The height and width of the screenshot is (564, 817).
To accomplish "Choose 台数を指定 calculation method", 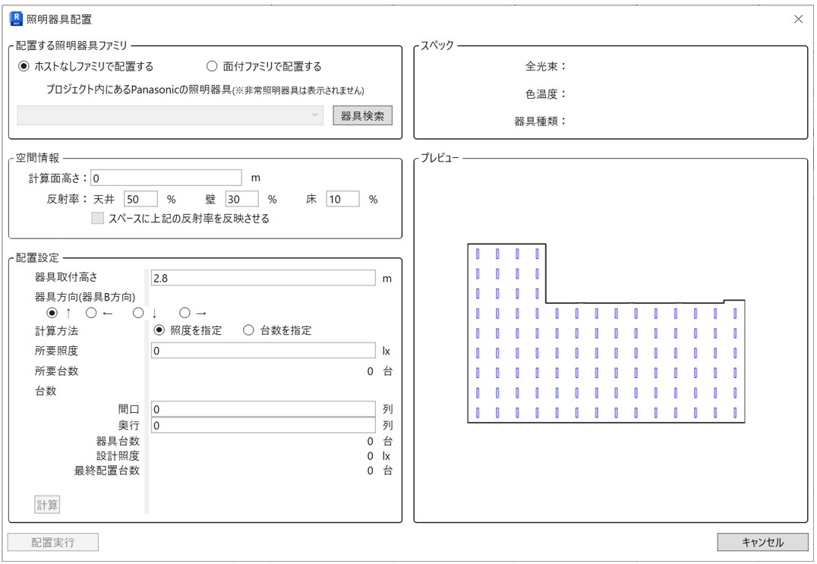I will pos(248,330).
